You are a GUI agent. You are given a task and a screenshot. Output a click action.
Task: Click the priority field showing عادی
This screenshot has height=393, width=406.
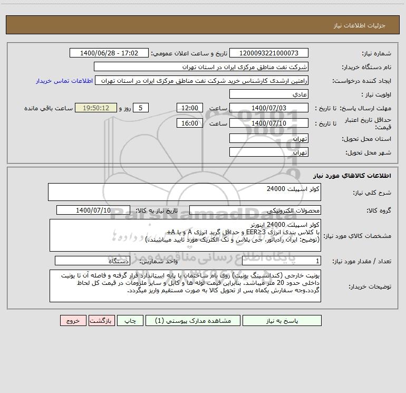269,94
